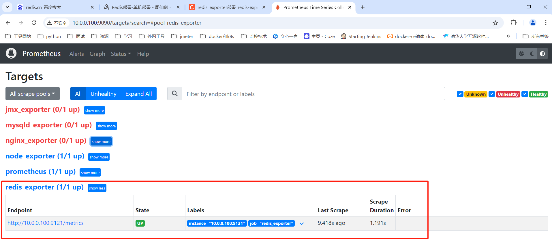Go back with browser back arrow
The height and width of the screenshot is (247, 552).
click(x=8, y=23)
